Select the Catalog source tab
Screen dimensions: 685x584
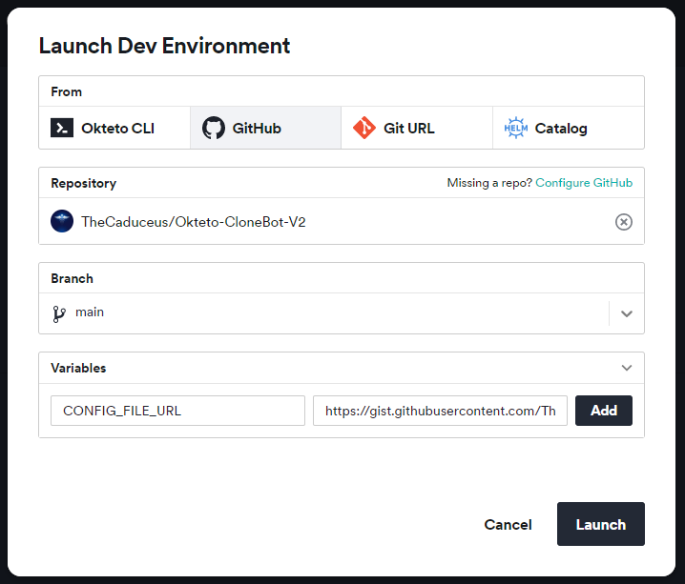pyautogui.click(x=569, y=129)
